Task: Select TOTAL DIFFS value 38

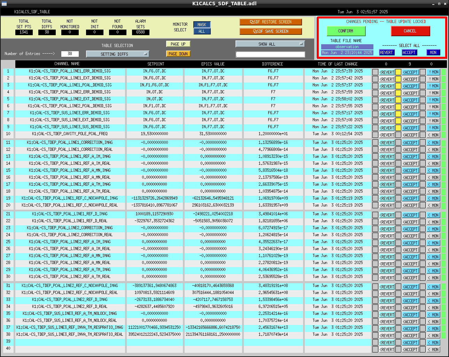Action: pos(47,32)
